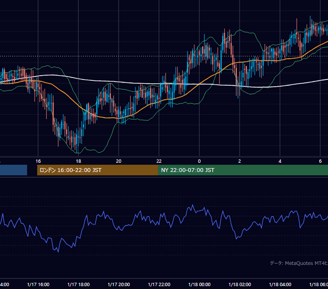Click hour label 16 under price chart

pos(38,161)
